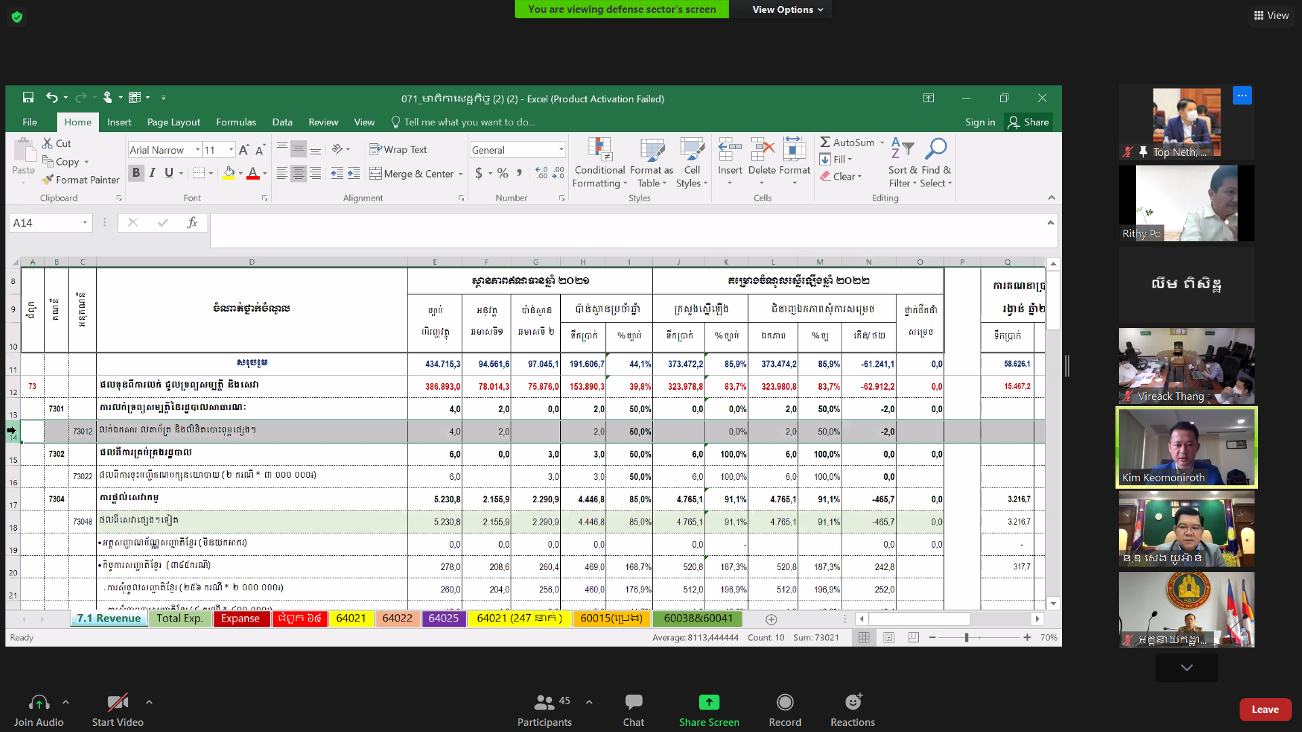Image resolution: width=1302 pixels, height=732 pixels.
Task: Click the Decrease Indent icon
Action: tap(337, 174)
